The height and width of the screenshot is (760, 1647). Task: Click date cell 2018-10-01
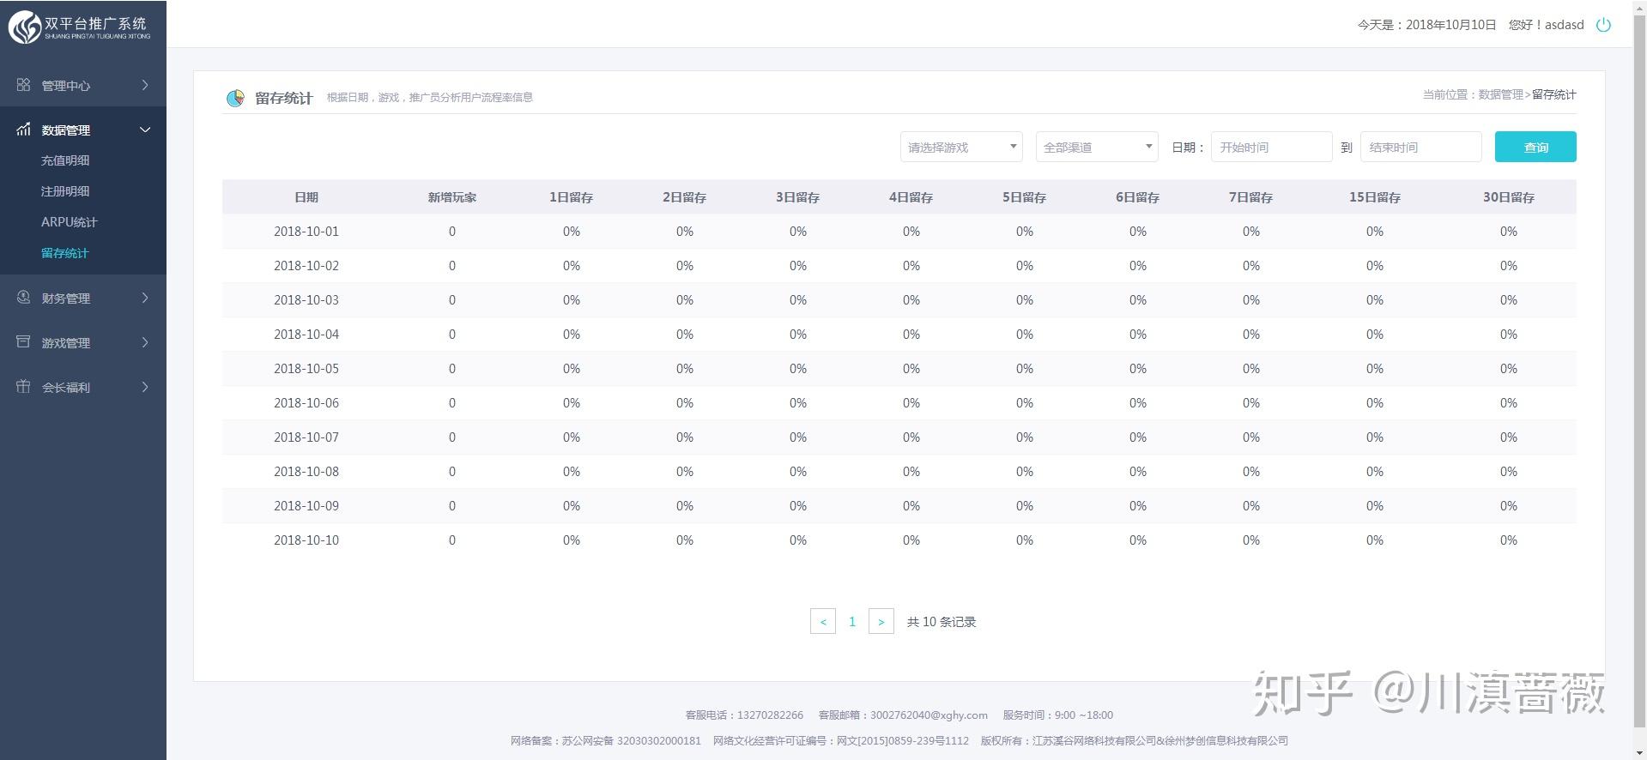coord(306,232)
